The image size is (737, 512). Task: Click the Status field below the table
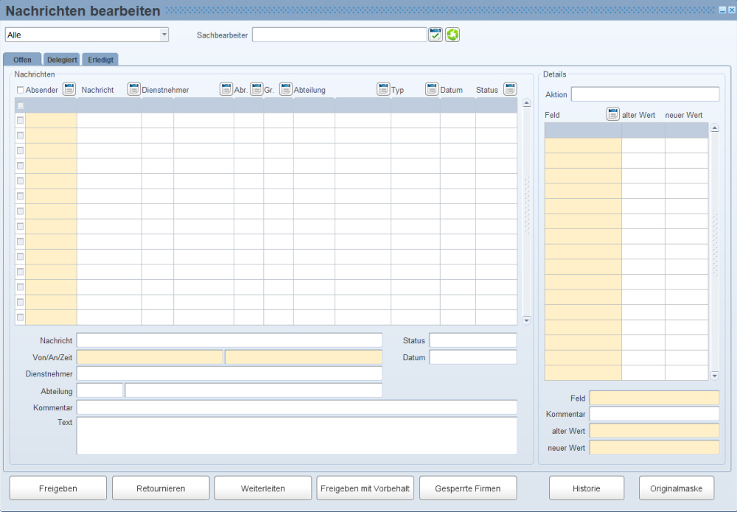473,340
